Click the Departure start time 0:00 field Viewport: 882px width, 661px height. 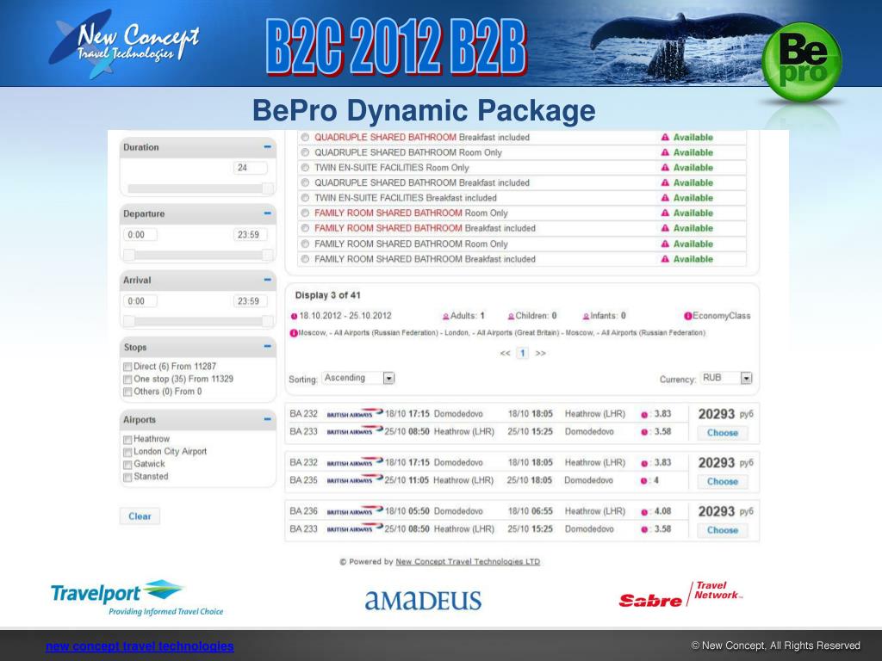140,234
